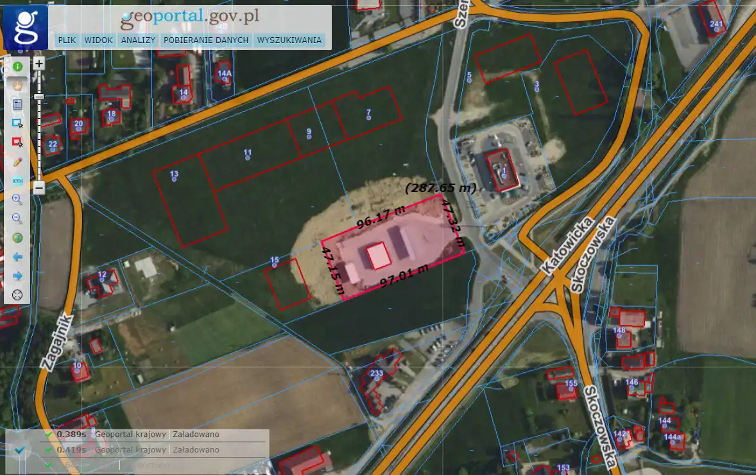Show full extent with globe icon
Screen dimensions: 756x475
(x=17, y=238)
